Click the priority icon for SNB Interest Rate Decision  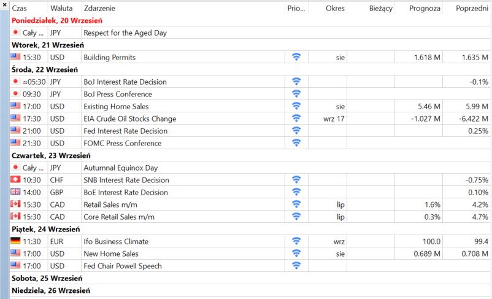296,180
